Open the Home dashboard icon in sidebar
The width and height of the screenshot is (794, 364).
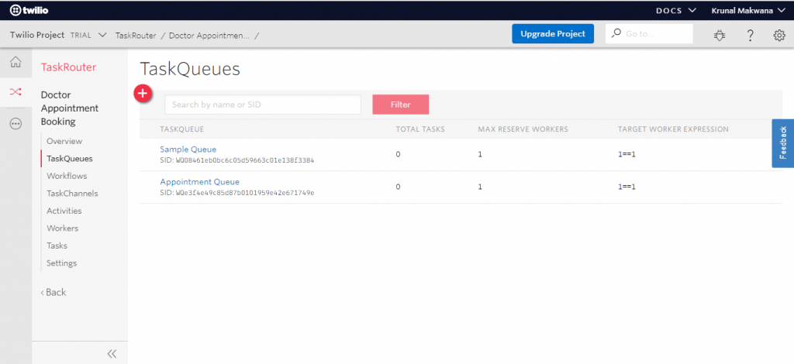pyautogui.click(x=16, y=62)
